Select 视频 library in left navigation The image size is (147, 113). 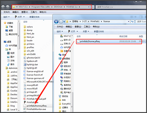11,53
